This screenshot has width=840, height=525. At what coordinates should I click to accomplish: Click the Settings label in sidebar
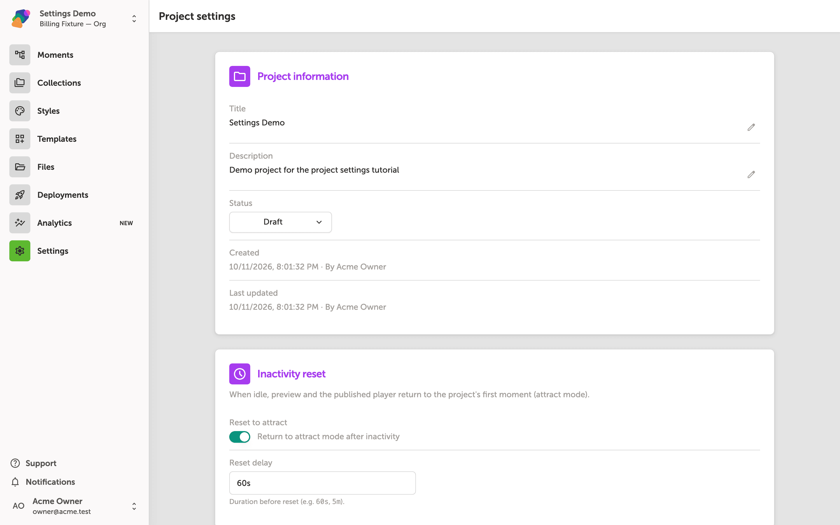[x=53, y=251]
